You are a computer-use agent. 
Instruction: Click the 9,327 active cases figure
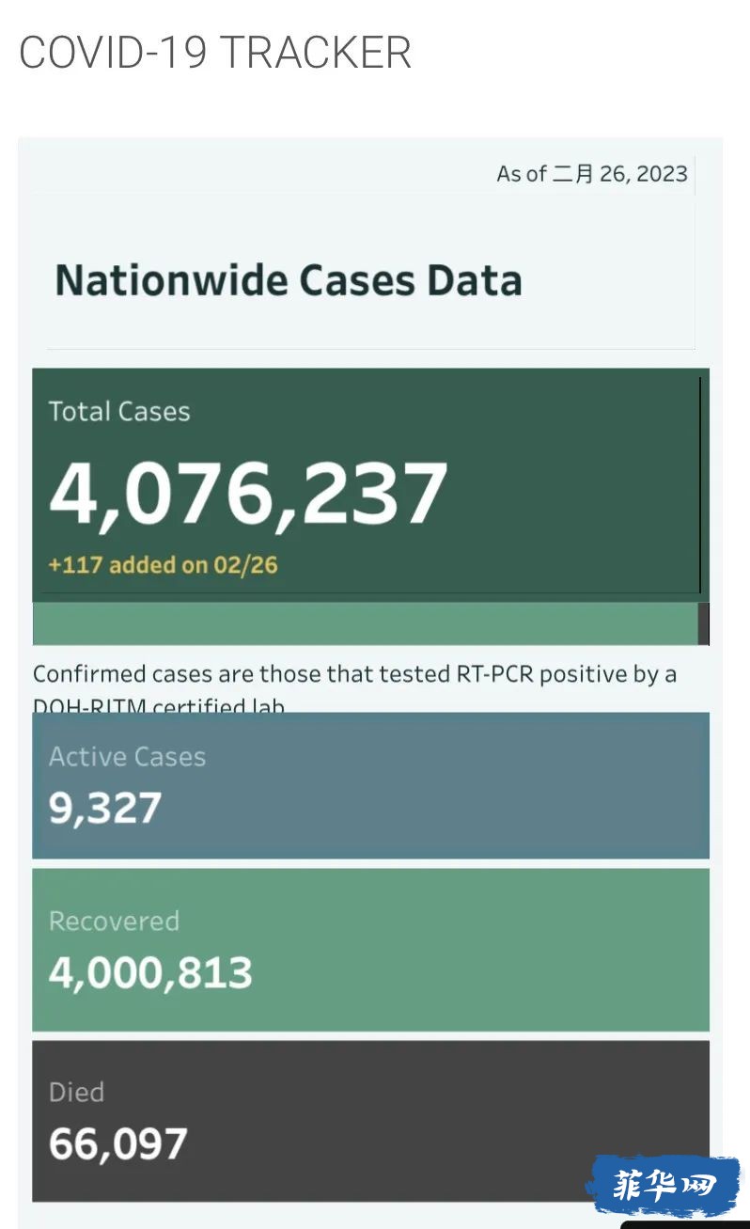point(105,808)
